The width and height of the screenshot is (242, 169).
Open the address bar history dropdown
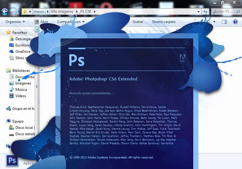click(x=198, y=11)
